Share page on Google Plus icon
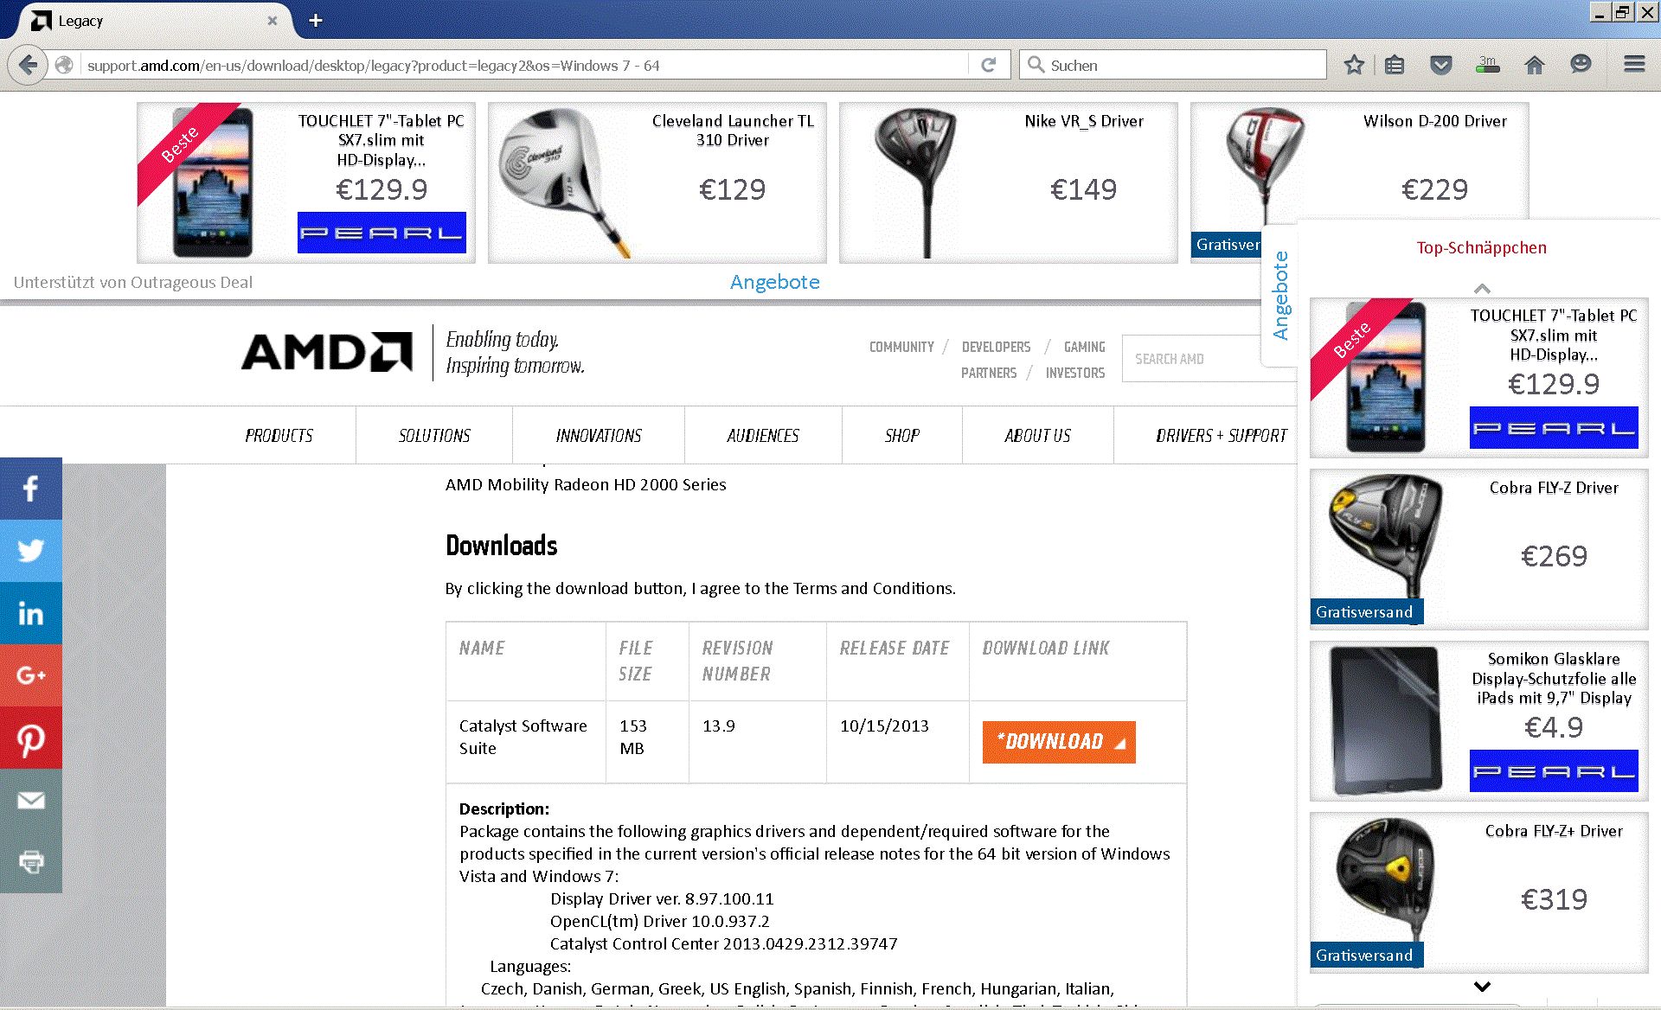The height and width of the screenshot is (1010, 1661). click(31, 675)
